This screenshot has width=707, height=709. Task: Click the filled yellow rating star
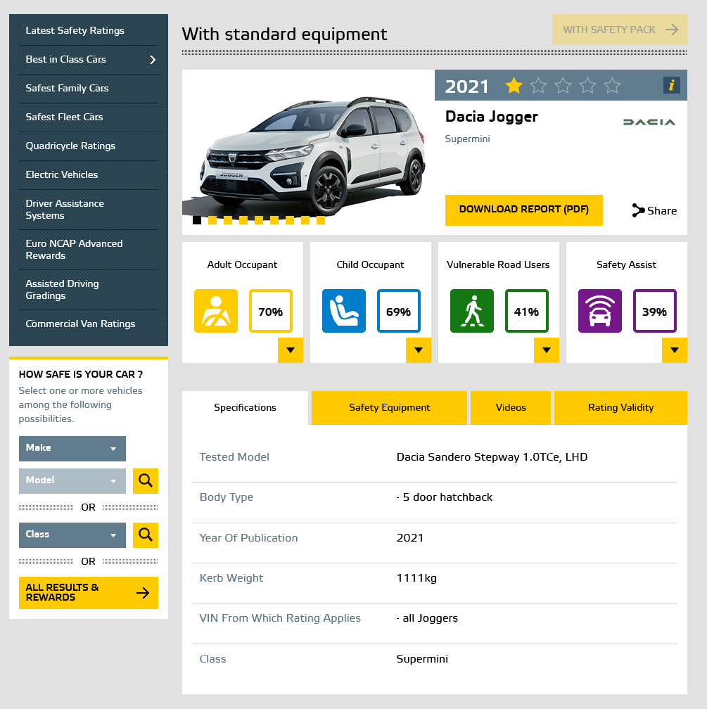(x=514, y=86)
